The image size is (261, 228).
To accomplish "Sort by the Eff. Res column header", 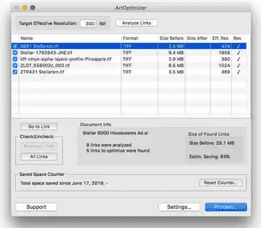I will (221, 39).
